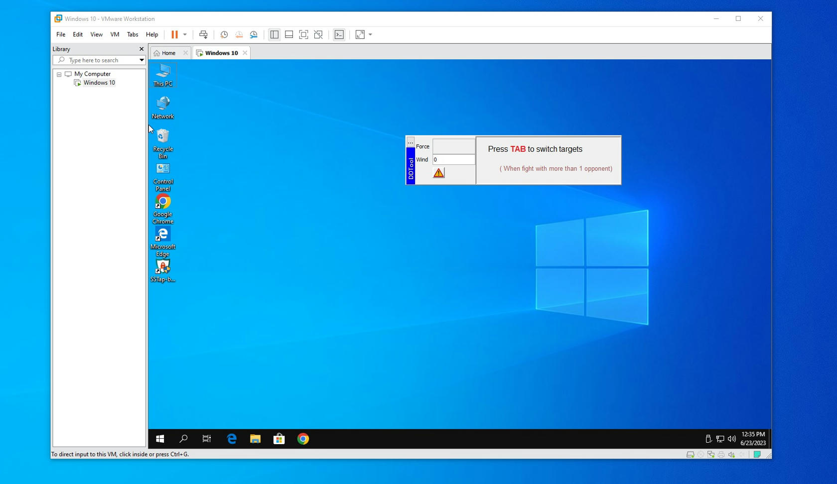The height and width of the screenshot is (484, 837).
Task: Open File Explorer from the guest taskbar
Action: tap(256, 439)
